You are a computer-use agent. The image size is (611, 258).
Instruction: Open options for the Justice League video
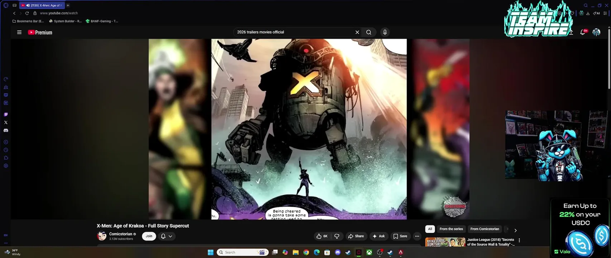coord(519,240)
